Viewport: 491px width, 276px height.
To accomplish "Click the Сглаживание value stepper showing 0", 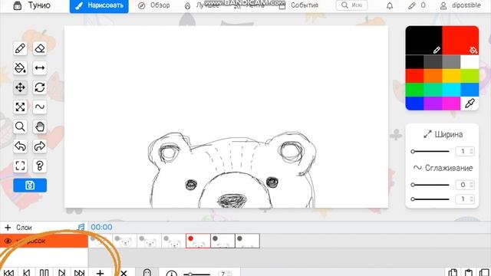I will pyautogui.click(x=465, y=185).
